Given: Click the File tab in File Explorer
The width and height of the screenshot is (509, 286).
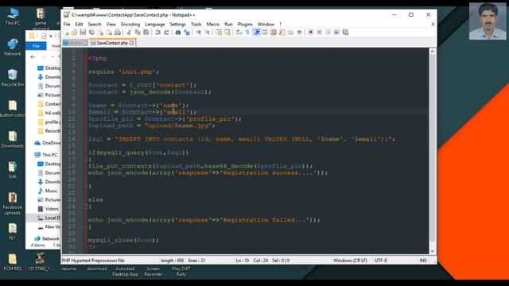Looking at the screenshot, I should (36, 46).
